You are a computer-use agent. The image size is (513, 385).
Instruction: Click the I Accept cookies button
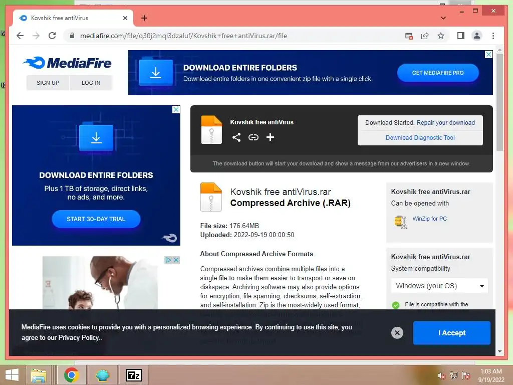coord(452,333)
